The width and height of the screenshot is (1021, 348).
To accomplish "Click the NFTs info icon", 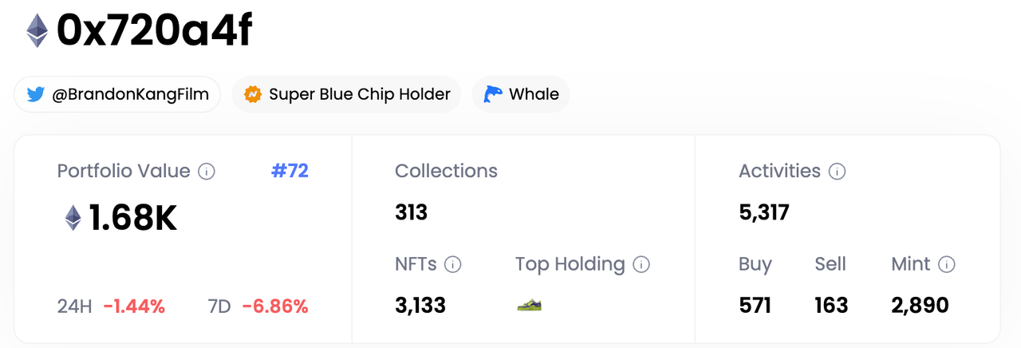I will pos(453,264).
